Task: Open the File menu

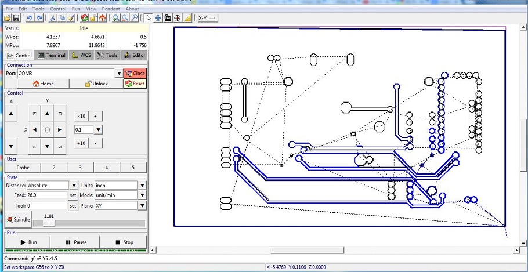Action: point(9,9)
